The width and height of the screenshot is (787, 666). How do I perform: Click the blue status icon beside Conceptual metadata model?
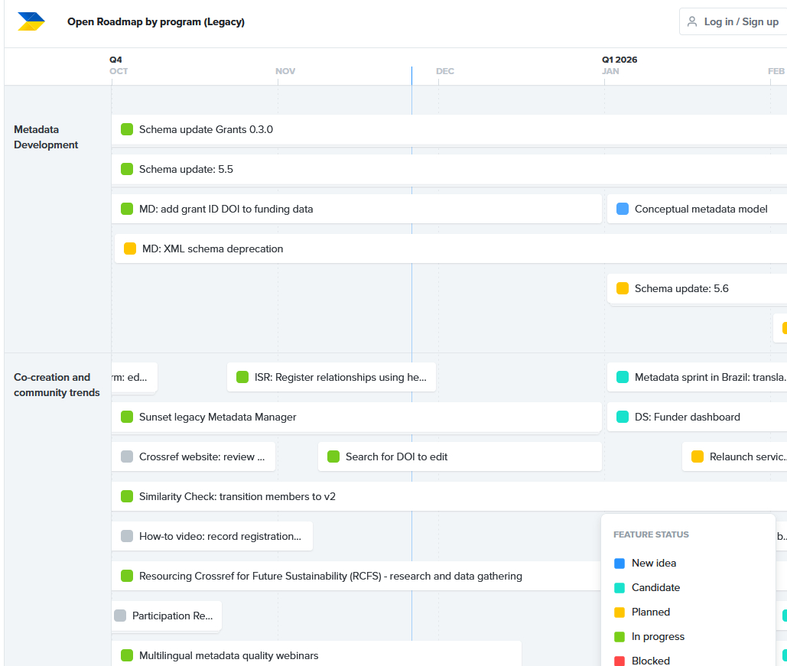(623, 209)
